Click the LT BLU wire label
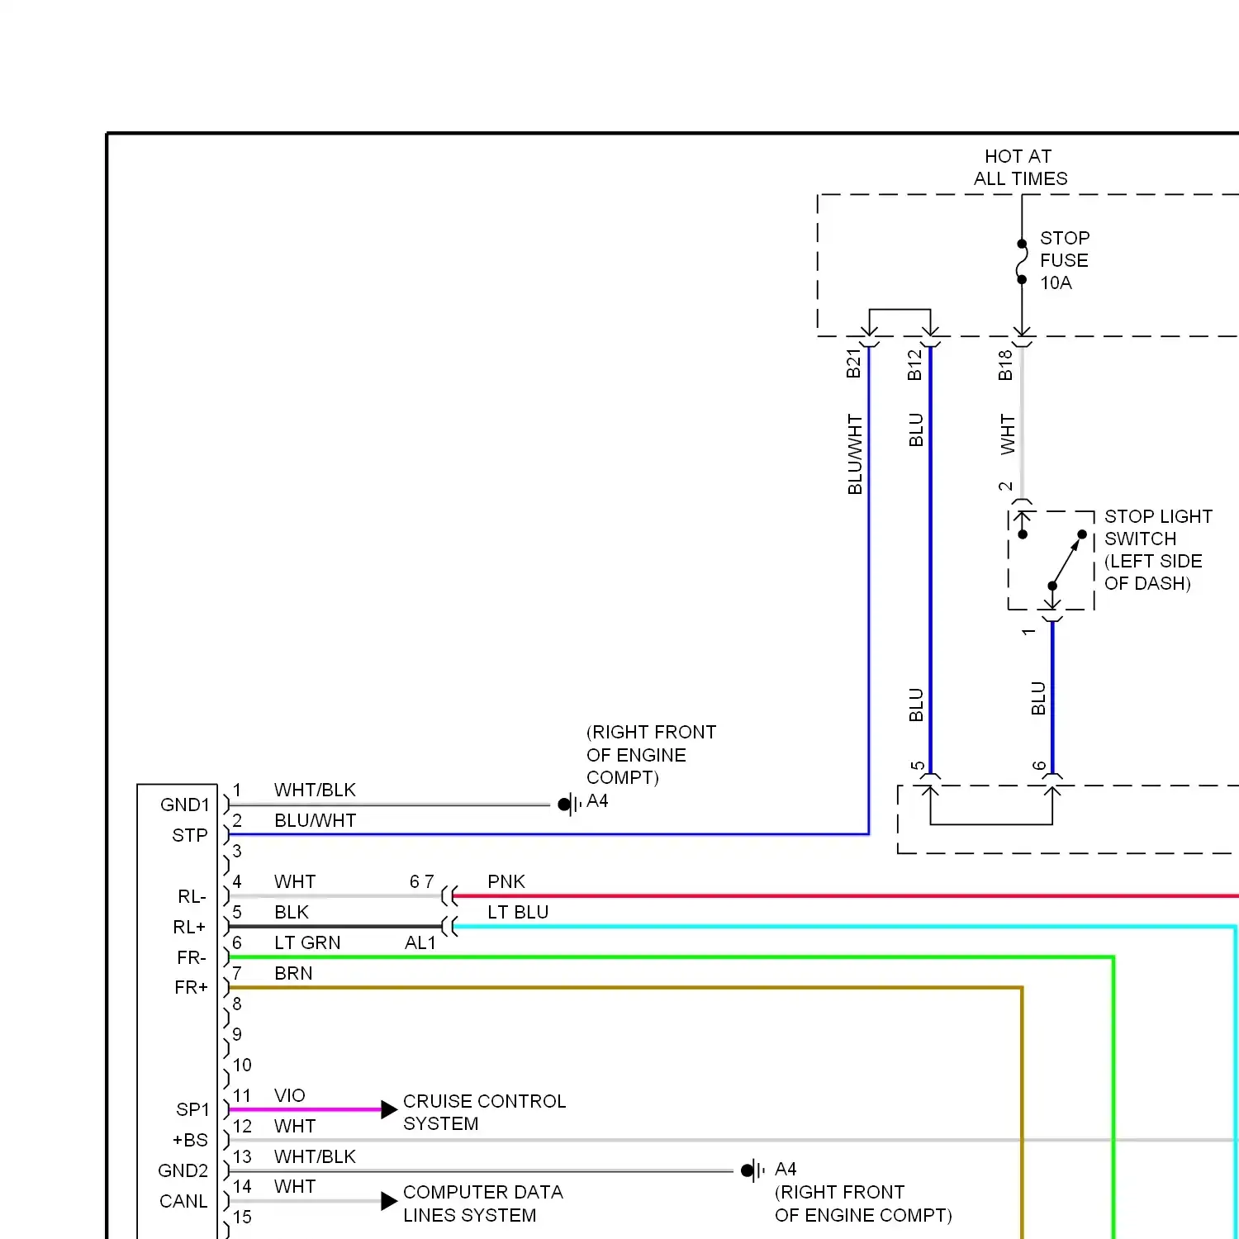1239x1239 pixels. [518, 912]
